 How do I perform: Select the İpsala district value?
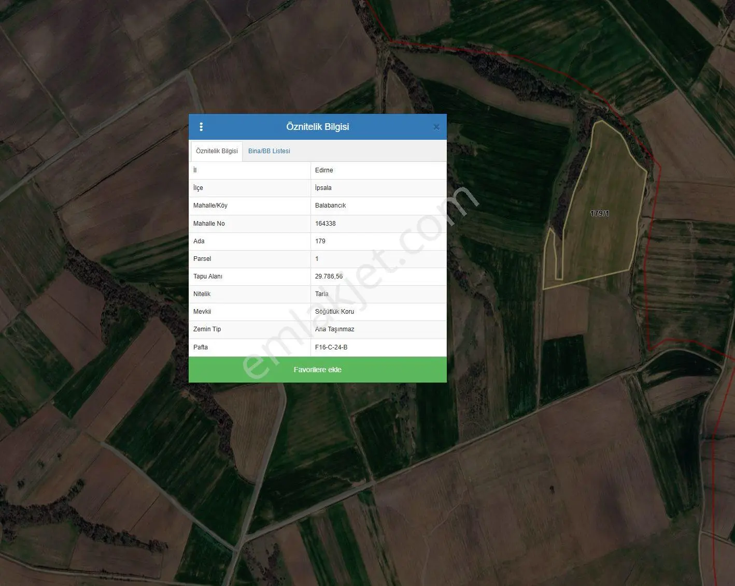[323, 188]
